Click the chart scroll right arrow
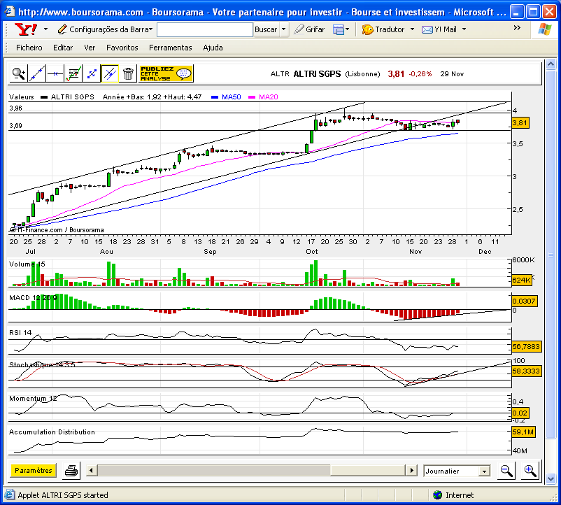 [412, 470]
